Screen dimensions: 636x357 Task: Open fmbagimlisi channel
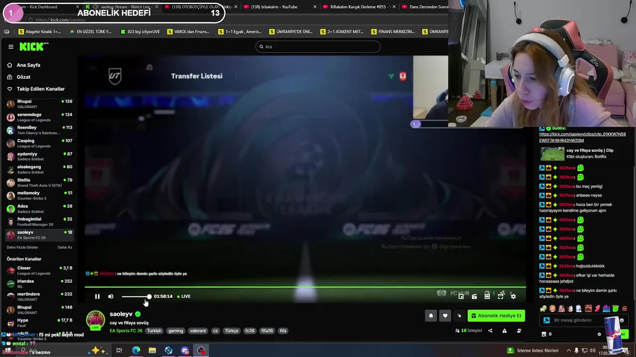click(x=40, y=221)
